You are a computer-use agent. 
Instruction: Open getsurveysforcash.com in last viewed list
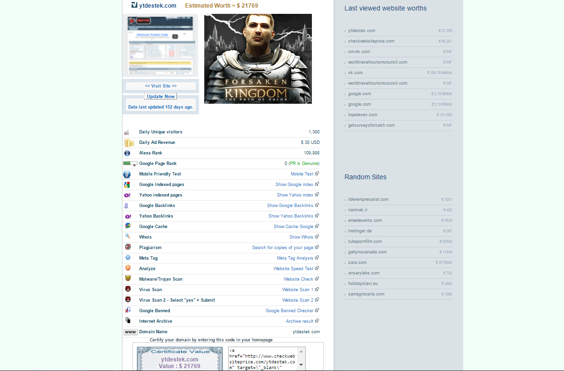pyautogui.click(x=371, y=125)
